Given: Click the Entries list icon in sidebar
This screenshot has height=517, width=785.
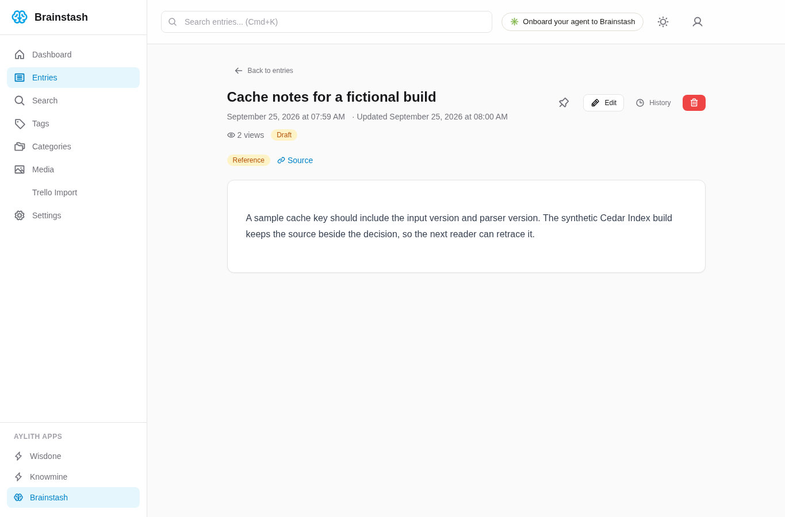Looking at the screenshot, I should click(20, 78).
